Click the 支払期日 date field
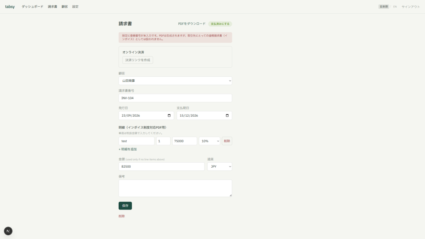 pos(204,115)
